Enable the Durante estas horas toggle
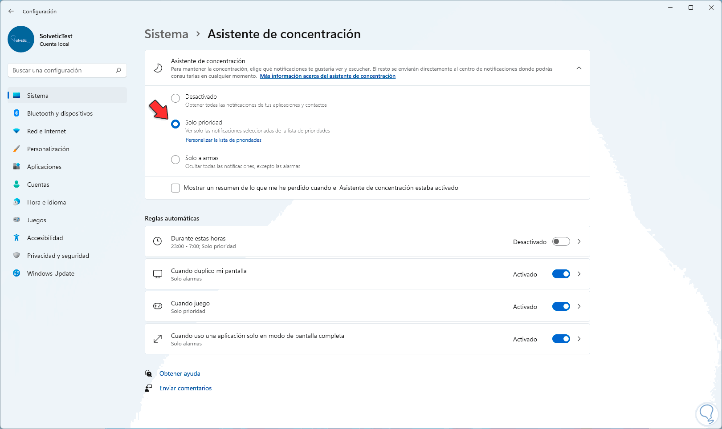 (x=561, y=242)
